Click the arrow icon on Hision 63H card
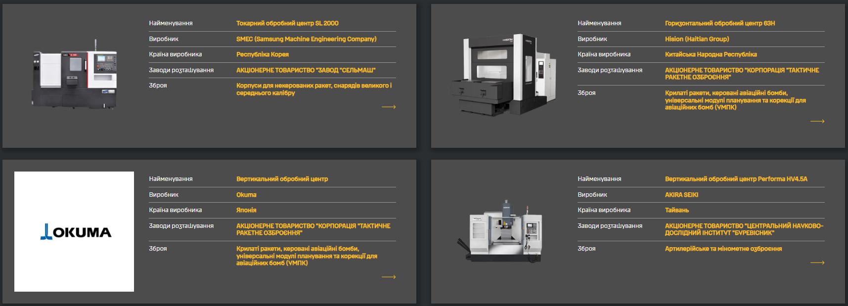The image size is (848, 306). point(817,121)
